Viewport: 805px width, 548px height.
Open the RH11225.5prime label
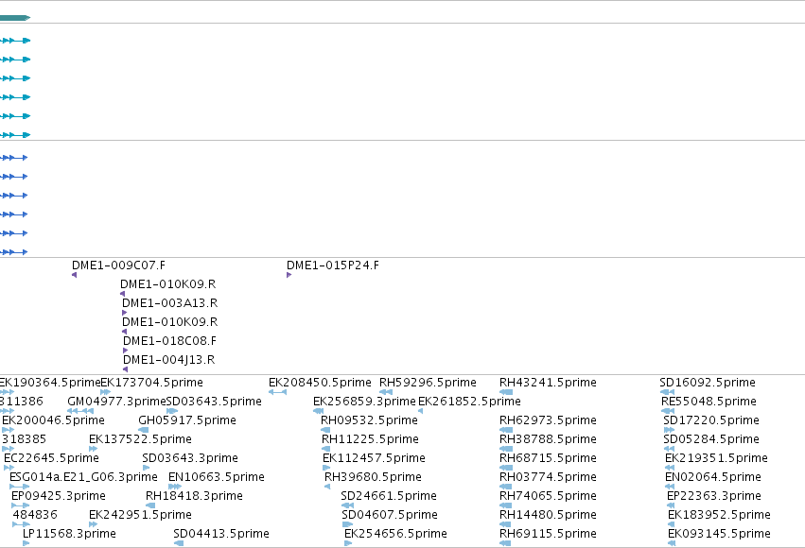(370, 439)
